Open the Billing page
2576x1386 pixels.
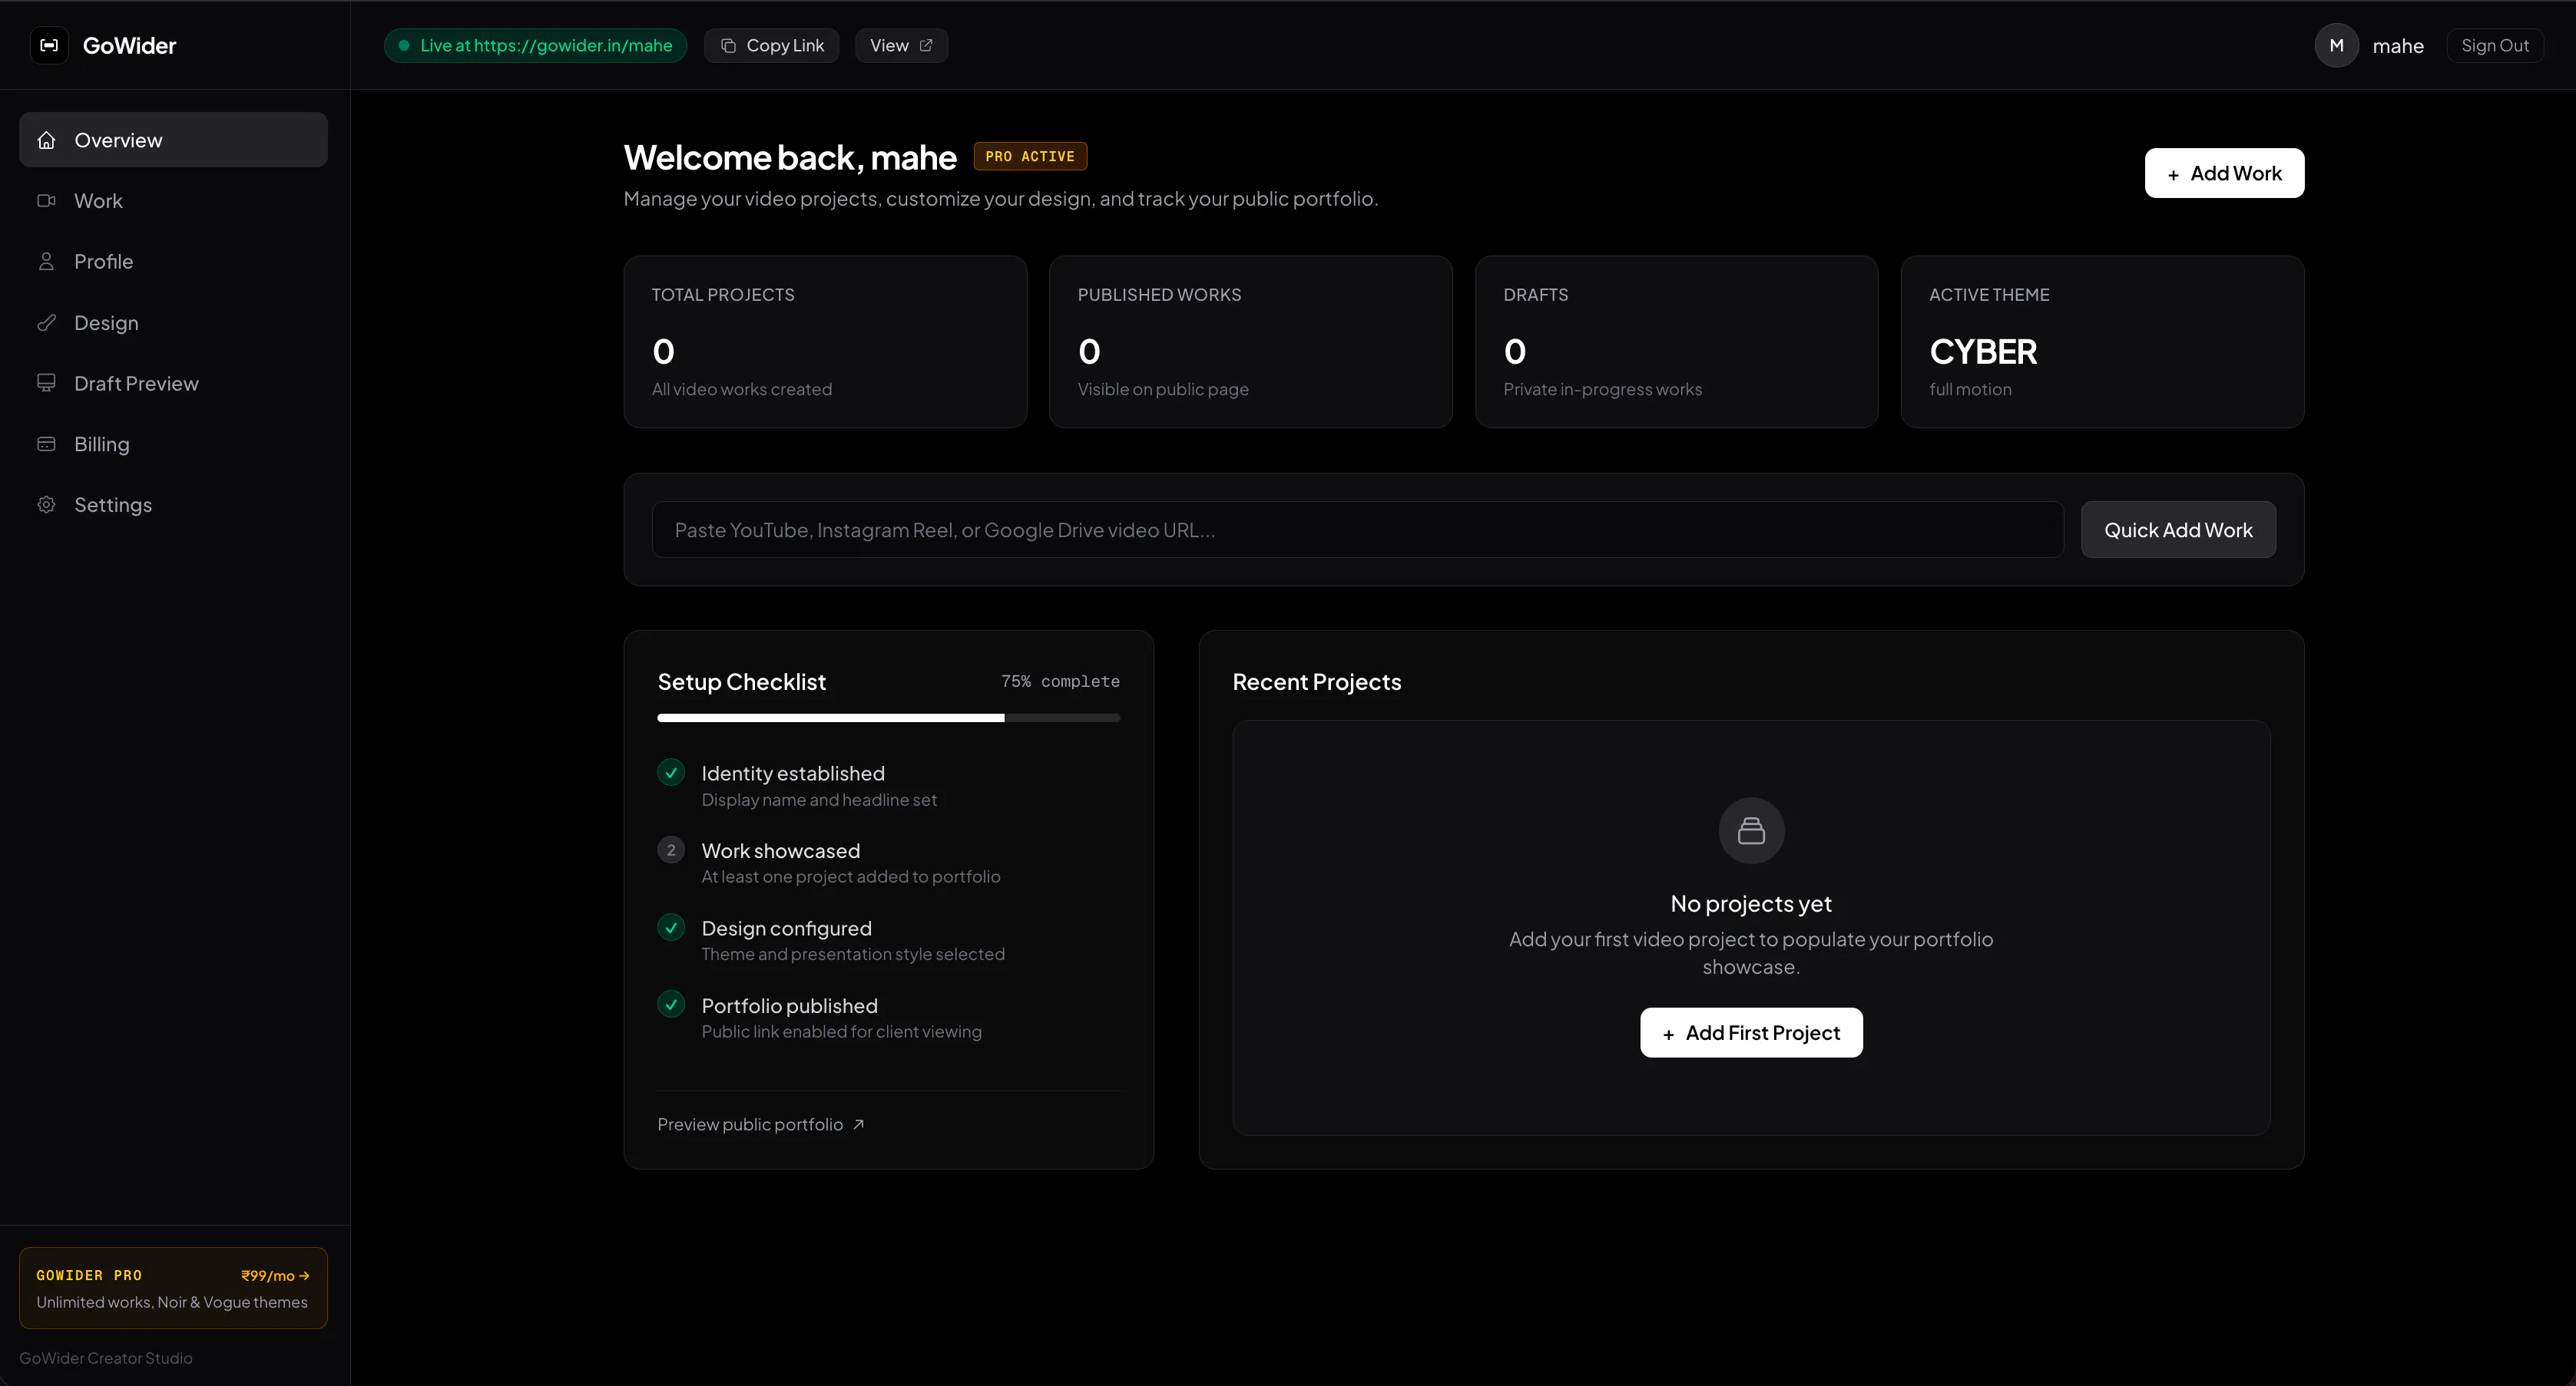[173, 444]
